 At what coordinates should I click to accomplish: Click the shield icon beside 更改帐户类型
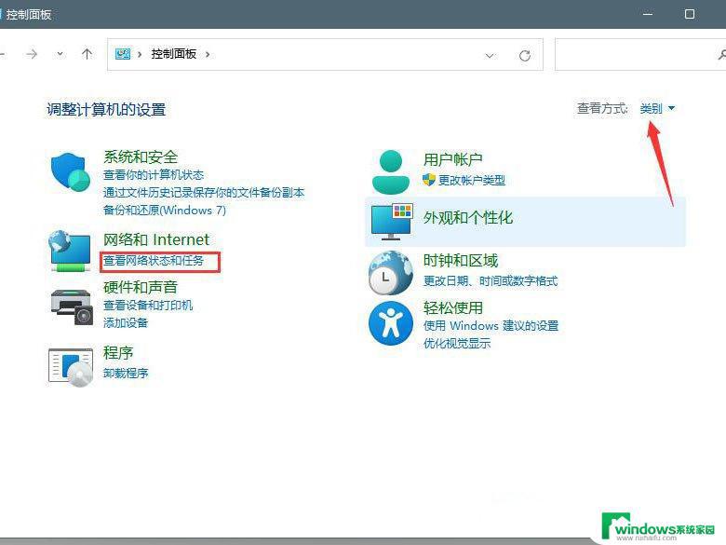click(429, 180)
